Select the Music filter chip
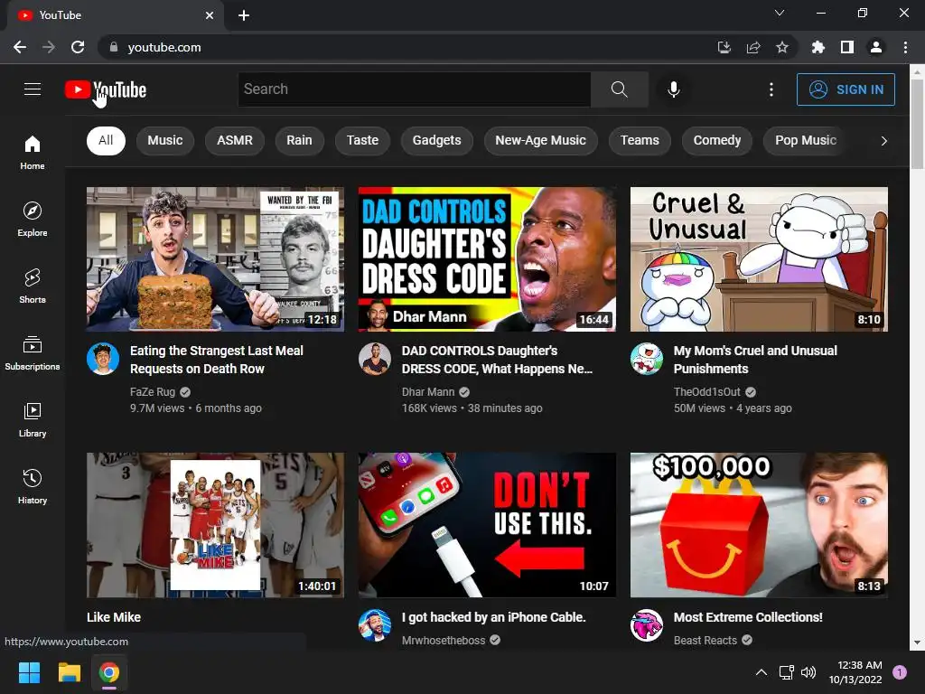Screen dimensions: 925x694 point(165,140)
